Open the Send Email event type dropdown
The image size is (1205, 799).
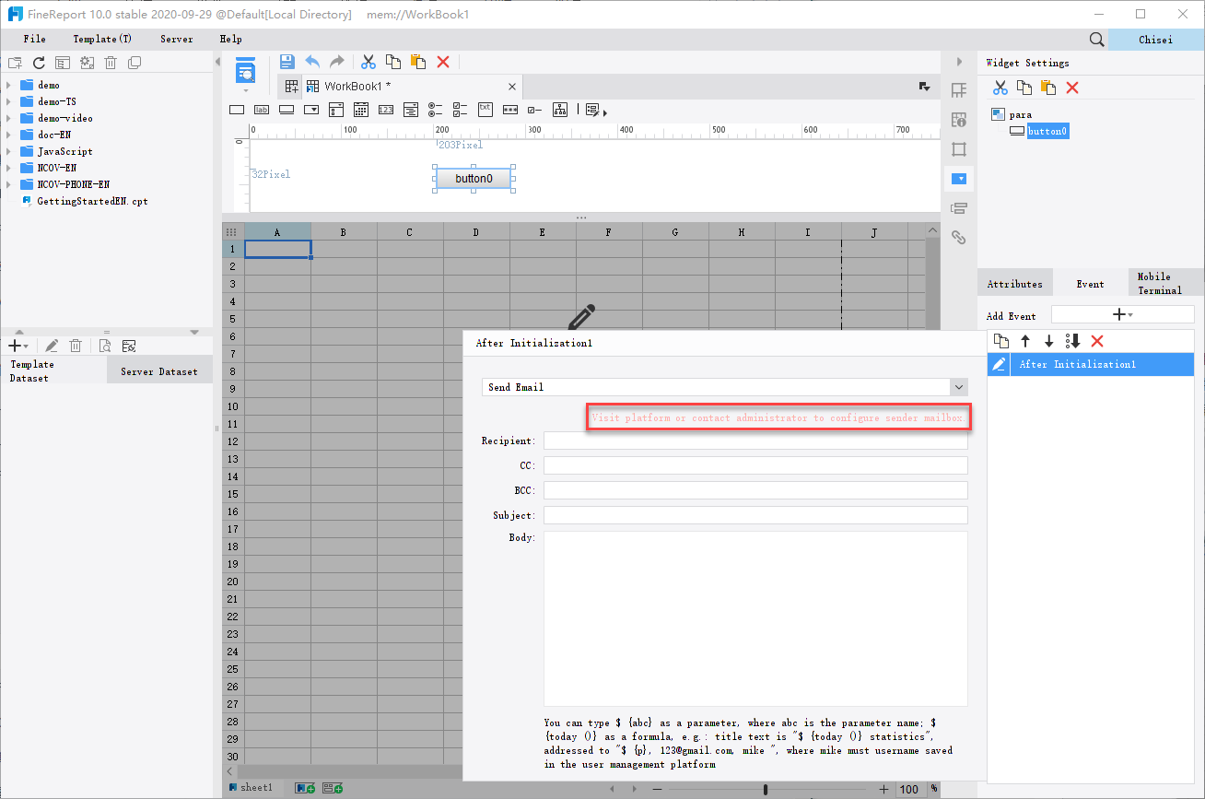pyautogui.click(x=959, y=387)
